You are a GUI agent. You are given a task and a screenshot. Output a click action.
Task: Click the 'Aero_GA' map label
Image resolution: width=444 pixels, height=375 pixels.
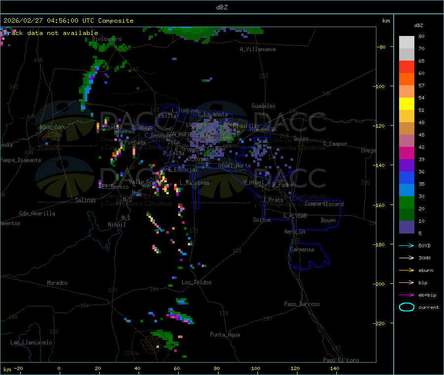pos(295,232)
